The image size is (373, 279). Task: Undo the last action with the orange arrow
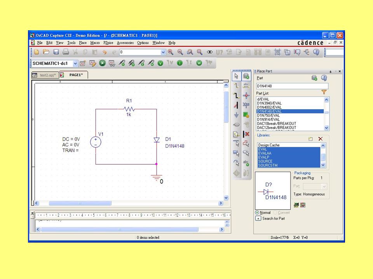point(105,52)
